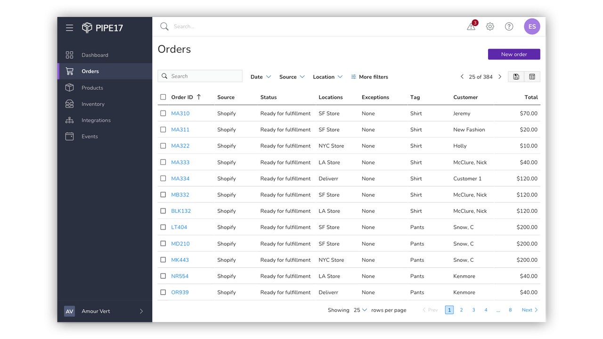Collapse the sidebar with the hamburger icon
603x339 pixels.
tap(69, 27)
